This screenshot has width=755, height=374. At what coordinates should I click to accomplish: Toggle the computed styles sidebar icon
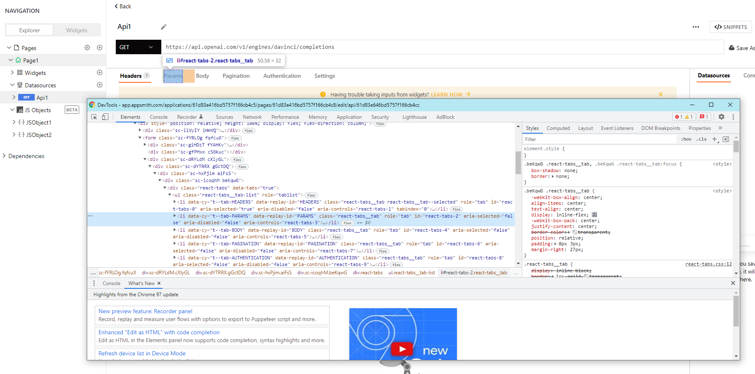click(x=726, y=139)
